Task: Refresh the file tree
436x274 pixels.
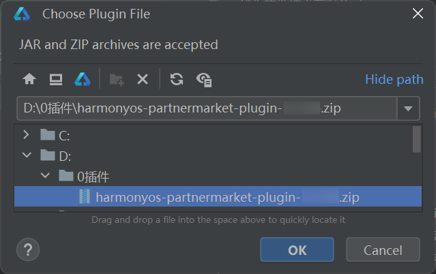Action: coord(177,79)
